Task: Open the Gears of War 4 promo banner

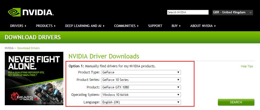Action: (34, 78)
